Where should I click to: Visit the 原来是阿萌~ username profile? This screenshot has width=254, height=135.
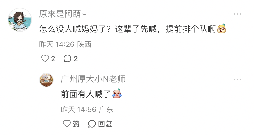click(63, 14)
